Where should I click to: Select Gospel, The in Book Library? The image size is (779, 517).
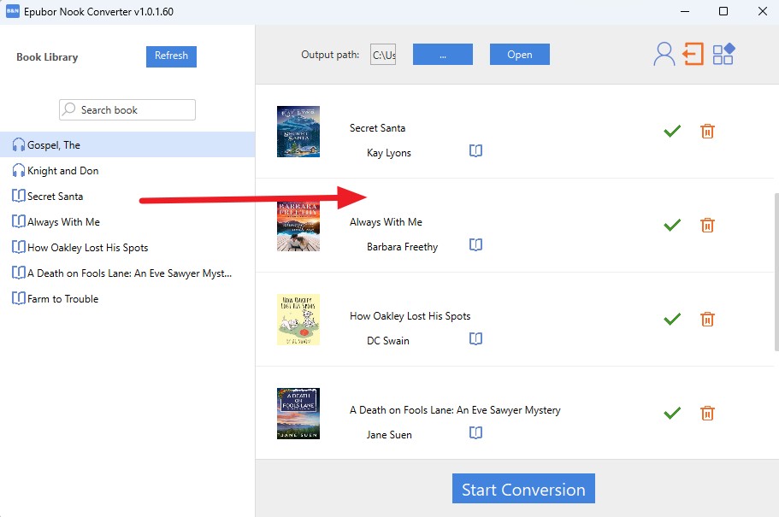(x=127, y=144)
